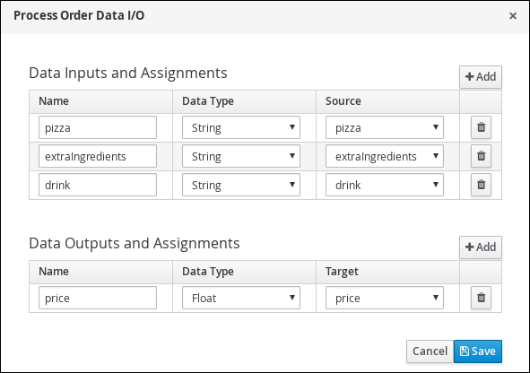
Task: Edit the price output name field
Action: [98, 298]
